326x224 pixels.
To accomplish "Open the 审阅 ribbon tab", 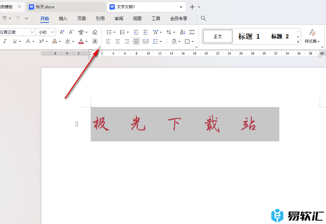I will tap(119, 19).
